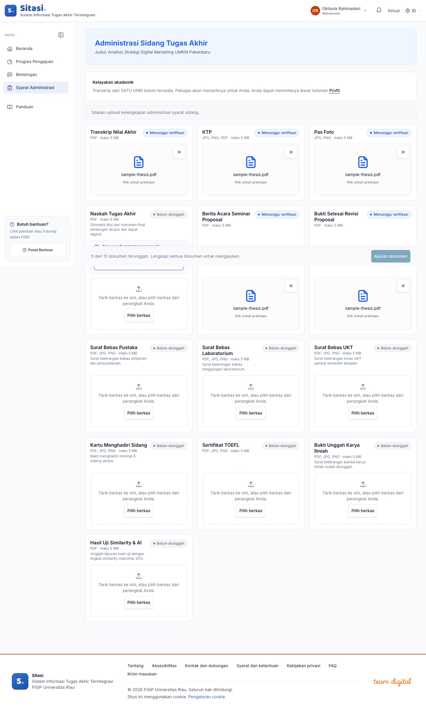Select Syarat Administrasi menu item

coord(36,88)
